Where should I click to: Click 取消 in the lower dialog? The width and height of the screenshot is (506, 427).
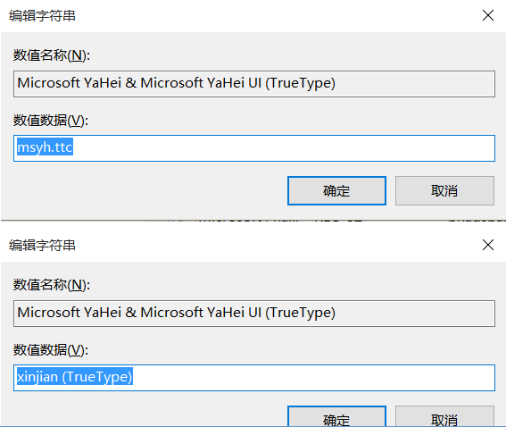coord(444,416)
